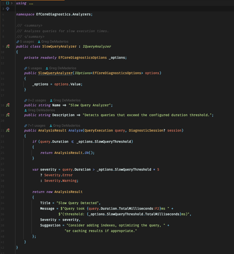Click the "Slow Query Detected" title string

click(78, 203)
